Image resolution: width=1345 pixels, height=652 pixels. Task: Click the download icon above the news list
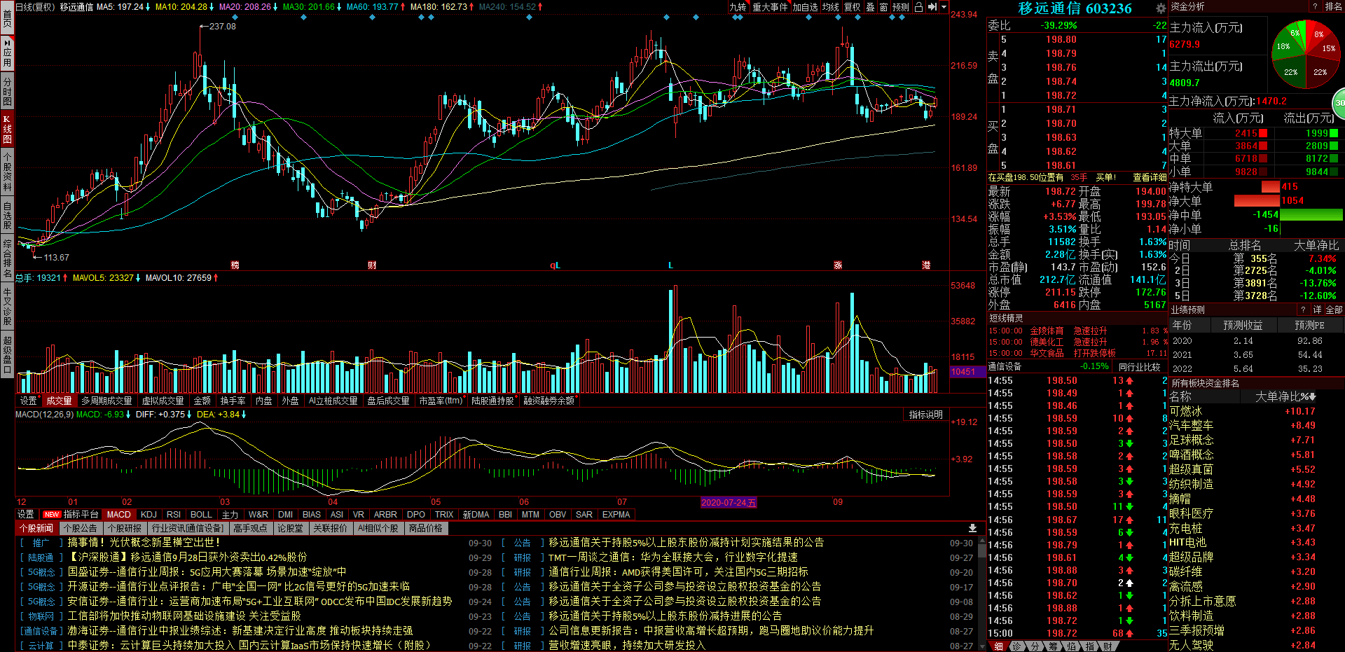click(x=972, y=528)
